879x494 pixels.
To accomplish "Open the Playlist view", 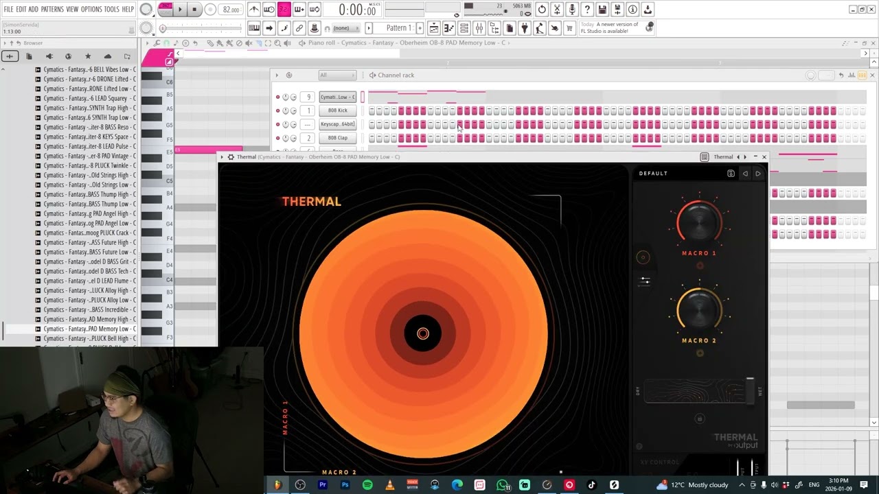I will pos(434,28).
